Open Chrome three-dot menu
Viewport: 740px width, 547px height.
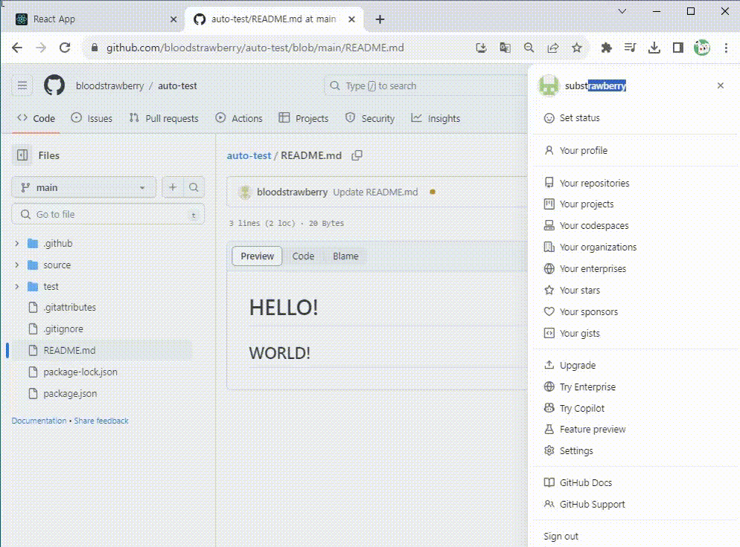click(726, 48)
